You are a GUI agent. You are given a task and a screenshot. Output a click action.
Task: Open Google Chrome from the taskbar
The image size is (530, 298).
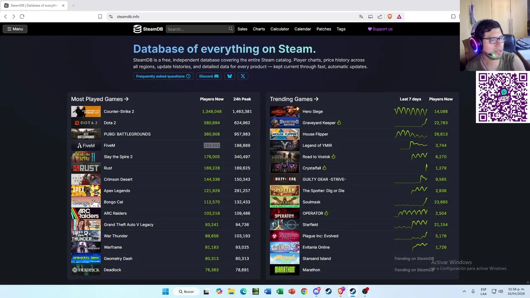click(x=304, y=291)
